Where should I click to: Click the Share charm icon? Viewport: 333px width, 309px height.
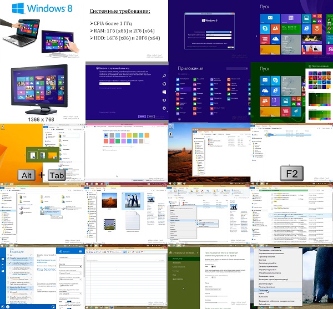164,84
